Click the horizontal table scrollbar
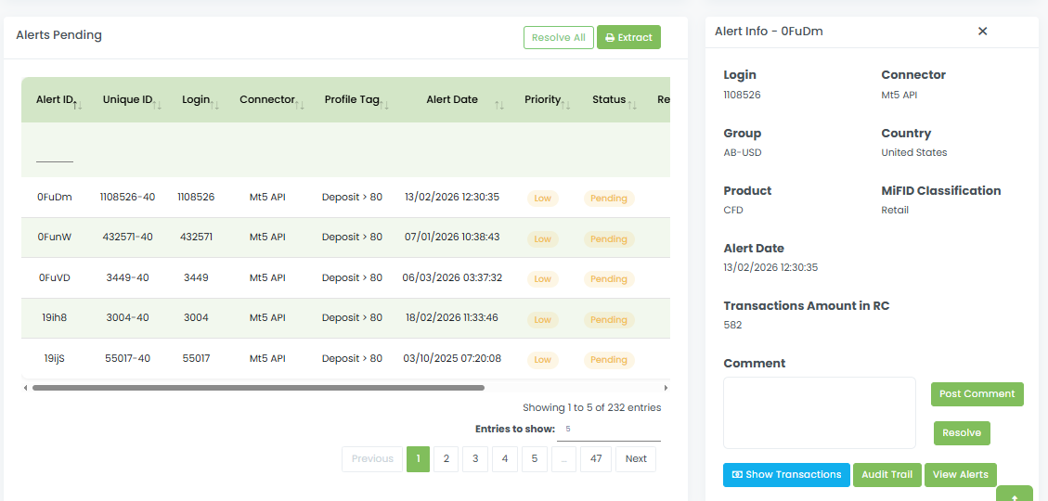This screenshot has height=501, width=1048. click(x=258, y=388)
